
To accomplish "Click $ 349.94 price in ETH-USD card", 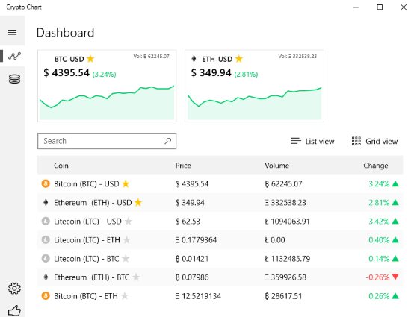I will [211, 72].
